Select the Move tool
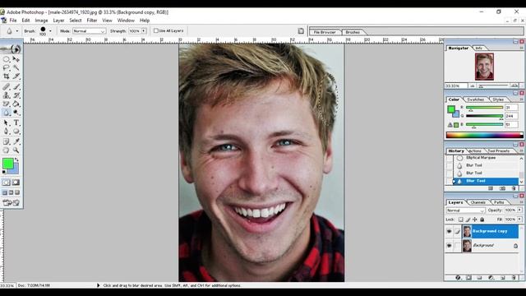This screenshot has height=296, width=526. 16,59
